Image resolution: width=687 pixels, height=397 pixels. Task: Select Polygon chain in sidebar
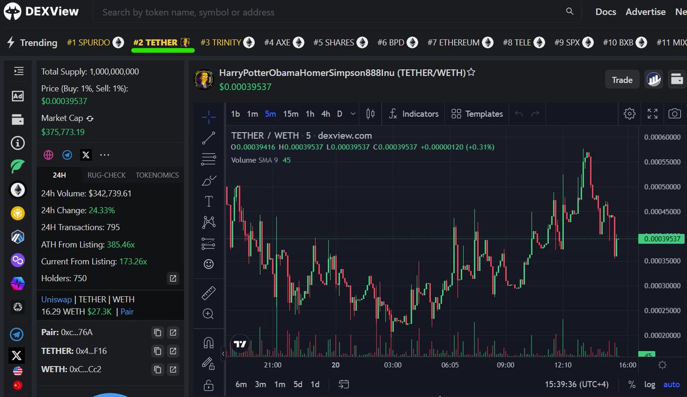[x=18, y=260]
